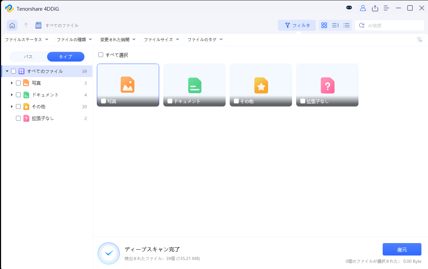This screenshot has height=269, width=428.
Task: Click the 復元 recover button
Action: [402, 249]
